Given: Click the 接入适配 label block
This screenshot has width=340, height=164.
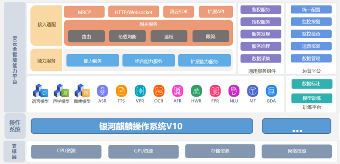Looking at the screenshot, I should coord(46,26).
